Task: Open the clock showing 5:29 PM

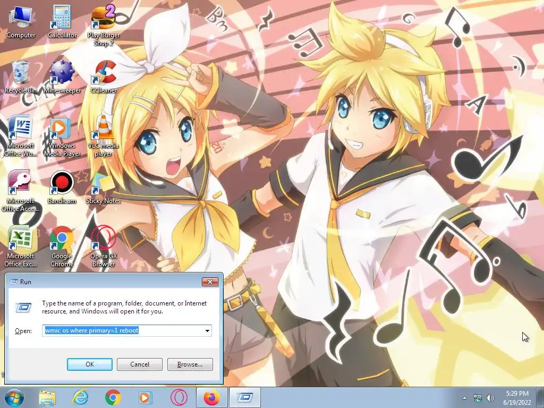Action: coord(517,398)
